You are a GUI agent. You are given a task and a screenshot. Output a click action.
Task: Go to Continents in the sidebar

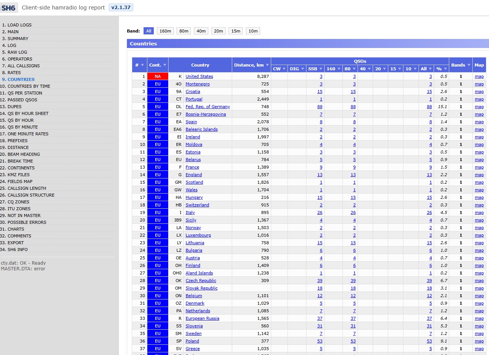(21, 168)
